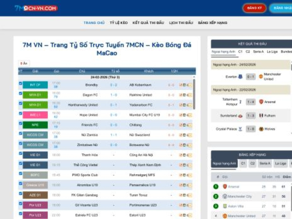Click the Fulham club crest
This screenshot has width=292, height=219.
click(x=261, y=115)
